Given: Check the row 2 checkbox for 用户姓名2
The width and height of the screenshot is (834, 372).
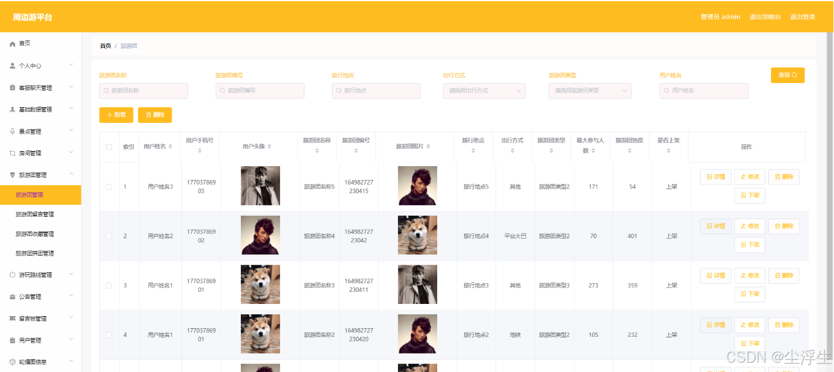Looking at the screenshot, I should coord(109,236).
